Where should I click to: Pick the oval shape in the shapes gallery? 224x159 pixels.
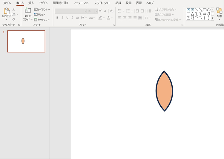pyautogui.click(x=209, y=10)
